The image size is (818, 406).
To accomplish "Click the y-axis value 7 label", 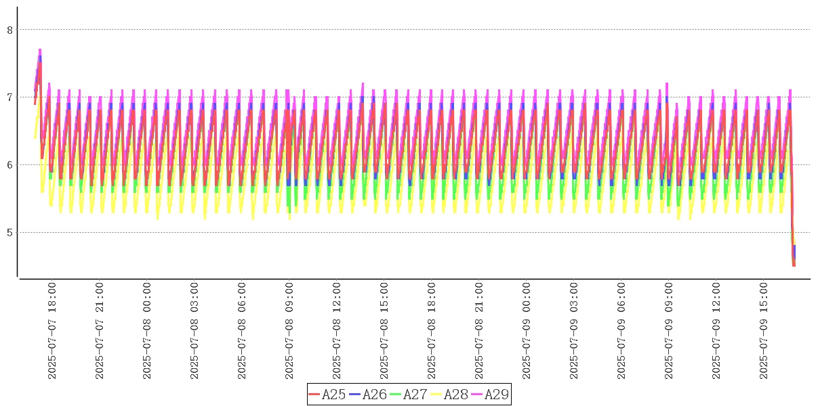I will point(9,97).
